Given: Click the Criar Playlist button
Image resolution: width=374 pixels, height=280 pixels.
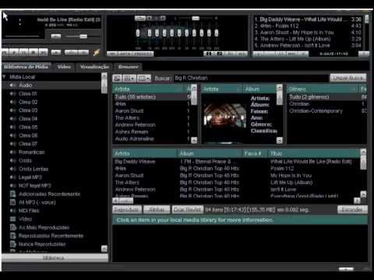Looking at the screenshot, I should click(188, 209).
